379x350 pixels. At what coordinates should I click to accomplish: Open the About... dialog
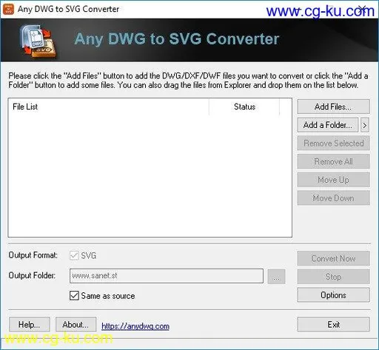(76, 324)
